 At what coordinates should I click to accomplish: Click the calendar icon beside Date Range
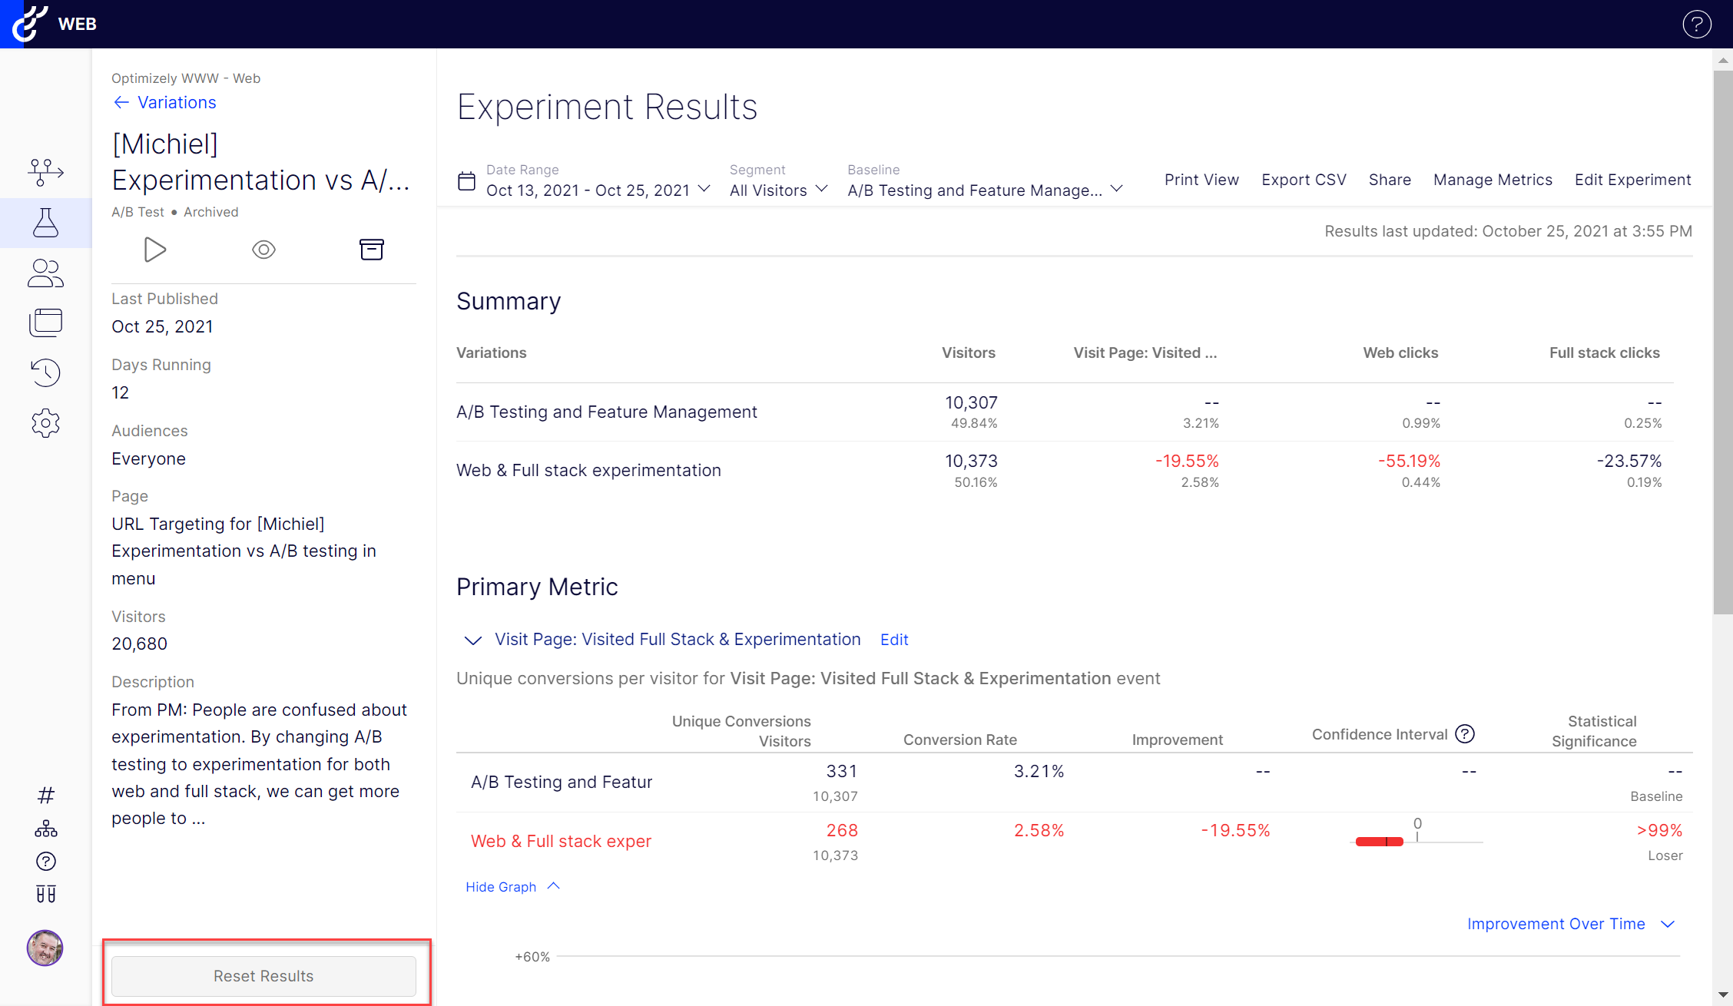(x=466, y=181)
